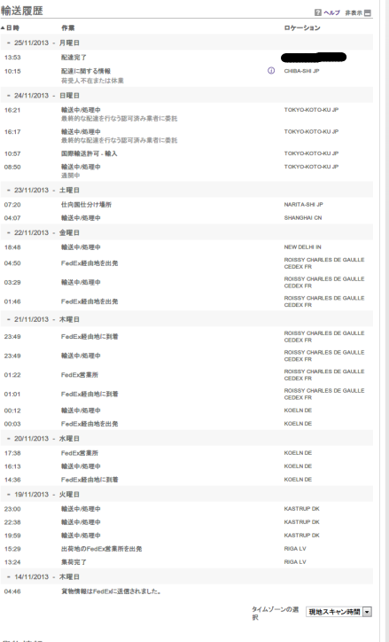Click the タイムゾーンの選択 label
Image resolution: width=389 pixels, height=642 pixels.
[275, 613]
